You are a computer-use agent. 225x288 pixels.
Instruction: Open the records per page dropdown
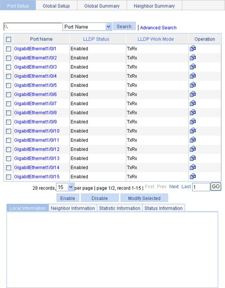click(65, 187)
